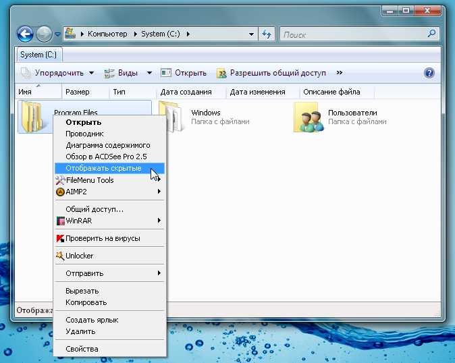Choose Проверить на вирусы

coord(109,238)
